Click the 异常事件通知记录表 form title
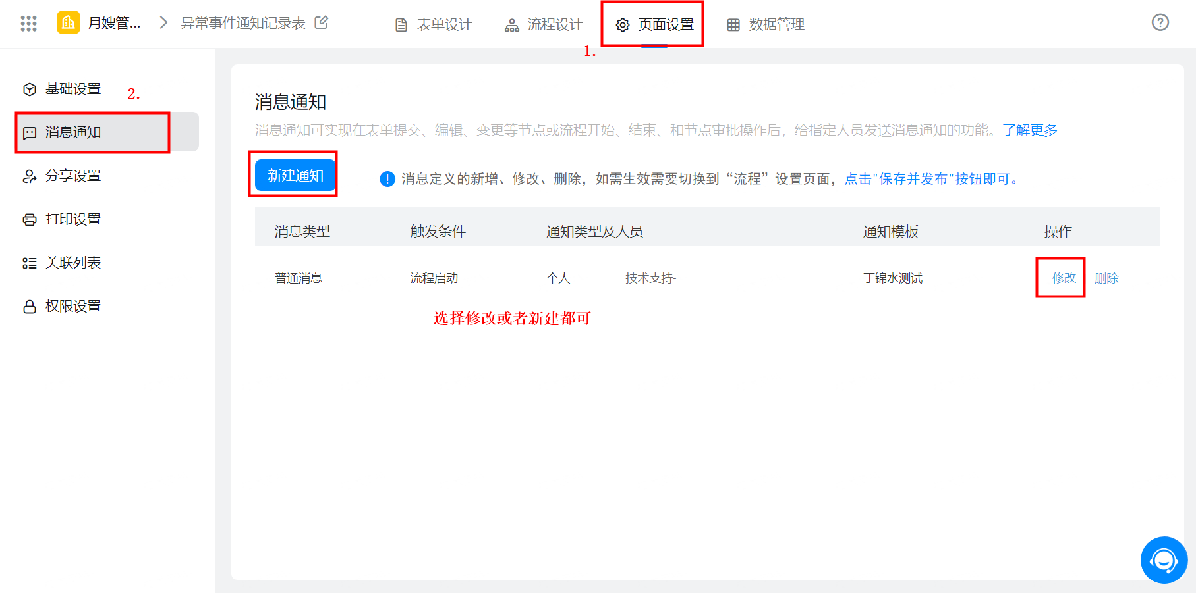Image resolution: width=1196 pixels, height=593 pixels. pos(243,23)
